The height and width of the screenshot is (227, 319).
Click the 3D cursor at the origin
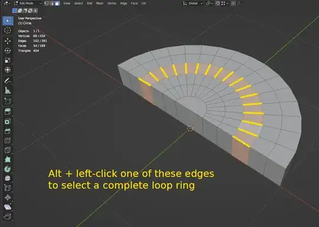[x=190, y=129]
